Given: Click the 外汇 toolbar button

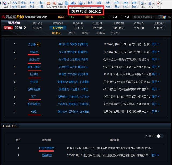Looking at the screenshot, I should point(126,6).
